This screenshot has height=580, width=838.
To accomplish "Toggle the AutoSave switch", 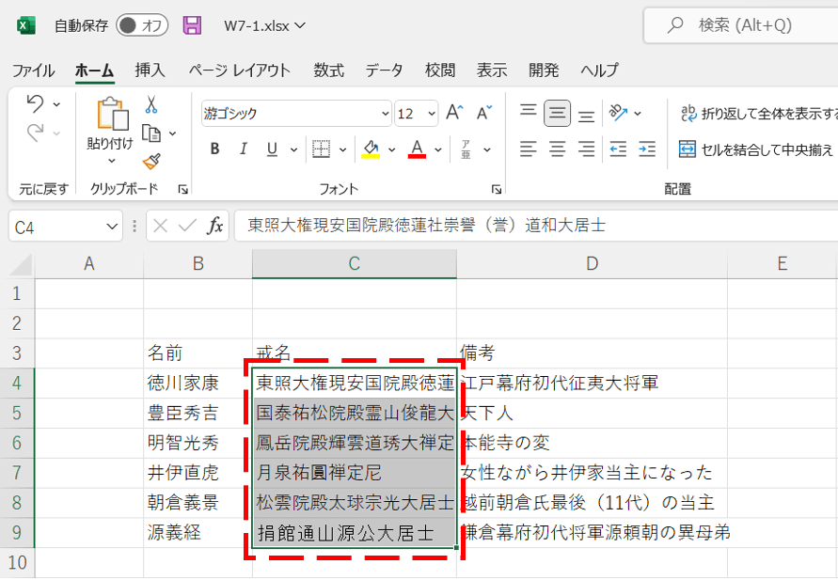I will 142,25.
